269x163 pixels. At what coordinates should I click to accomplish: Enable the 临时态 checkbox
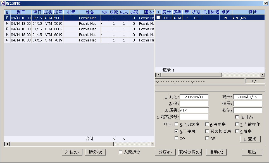point(237,117)
